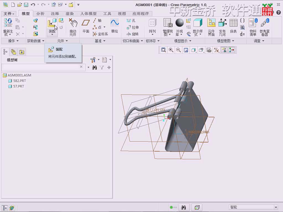Click the Zoom Out magnifier icon
Screen dimensions: 283x212
click(x=179, y=50)
